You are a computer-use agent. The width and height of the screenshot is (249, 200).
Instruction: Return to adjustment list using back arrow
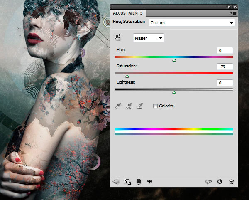[x=116, y=182]
